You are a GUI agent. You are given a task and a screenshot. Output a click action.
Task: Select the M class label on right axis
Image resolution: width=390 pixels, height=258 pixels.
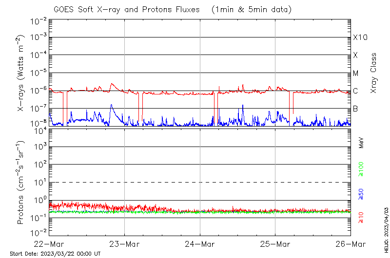point(356,73)
